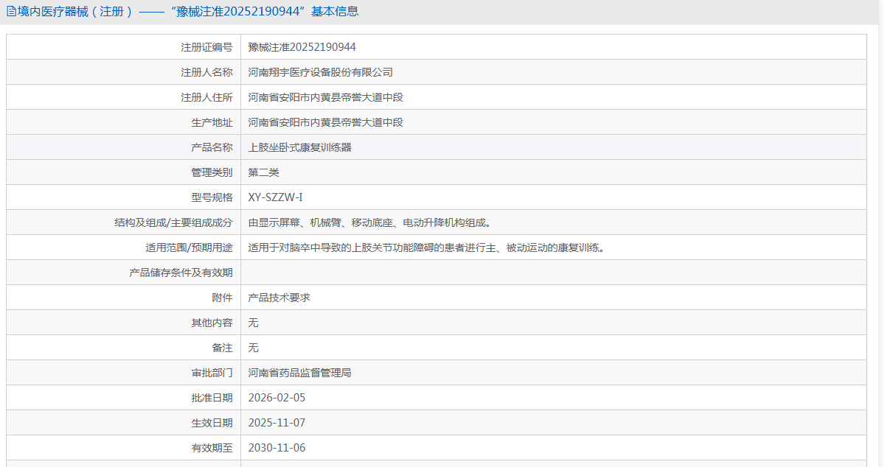Image resolution: width=885 pixels, height=467 pixels.
Task: Click the '生产地址' field label
Action: [x=212, y=122]
